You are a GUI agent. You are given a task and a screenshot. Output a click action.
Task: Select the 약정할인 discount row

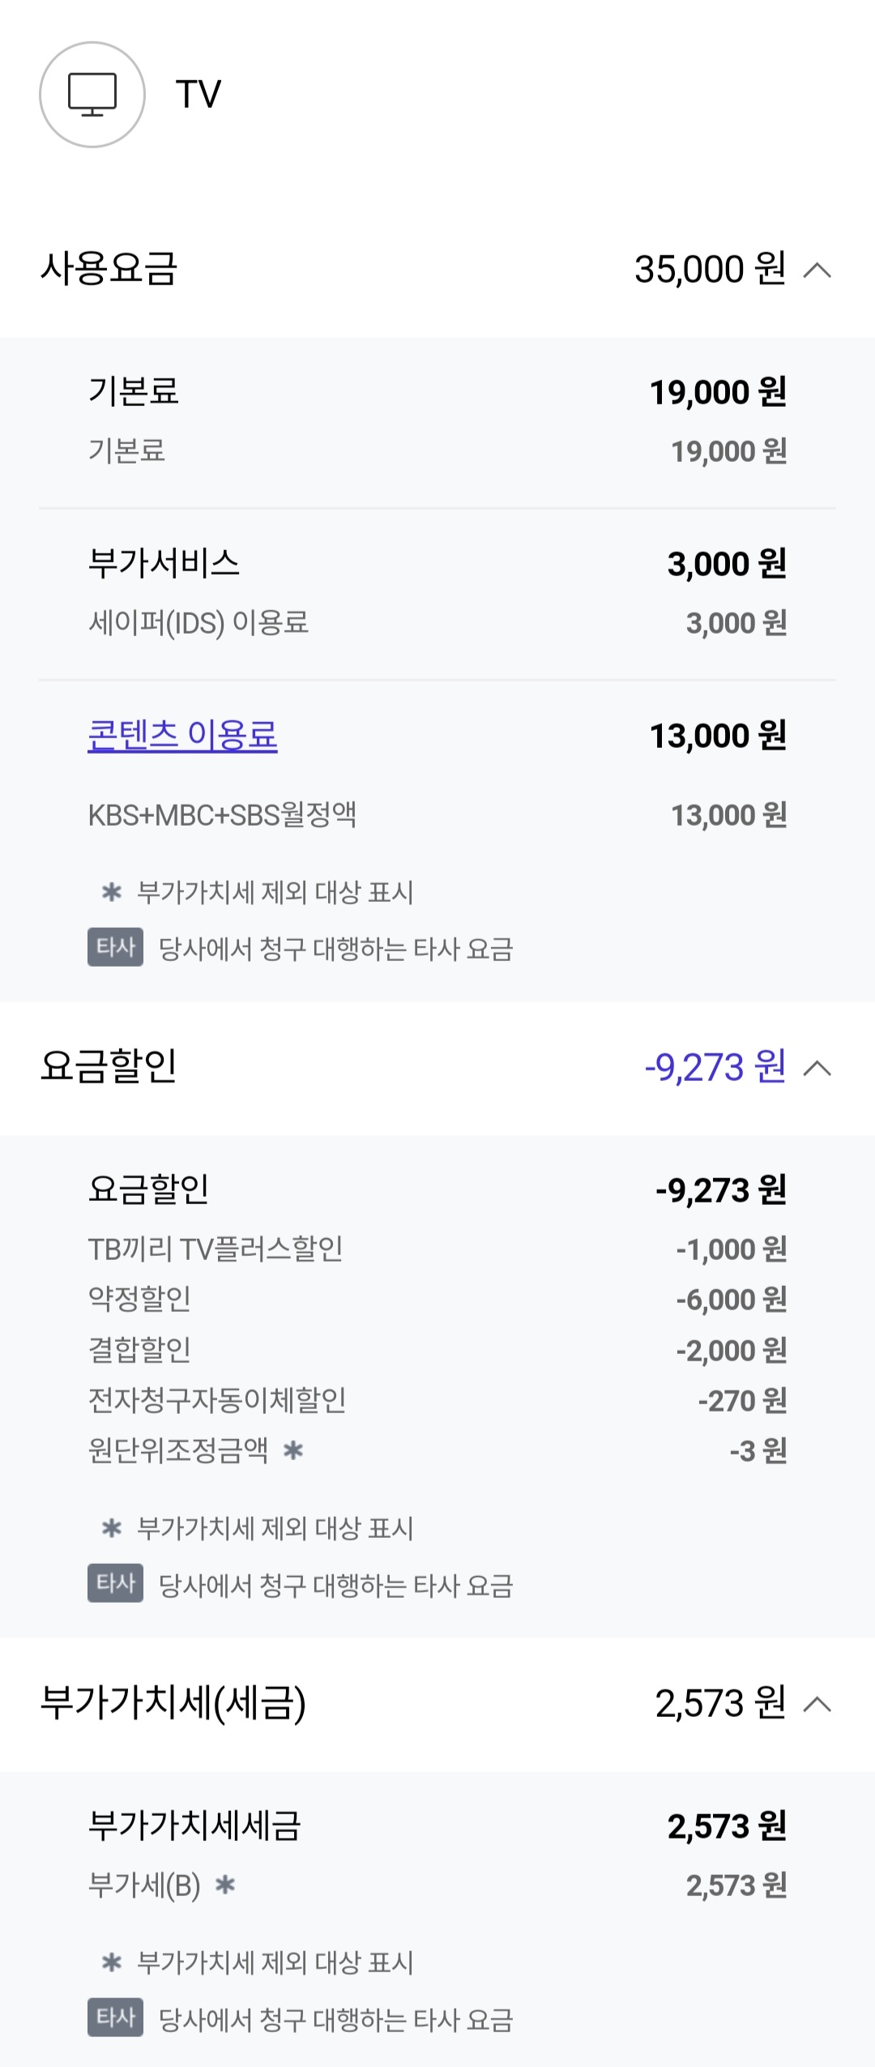(x=139, y=1300)
